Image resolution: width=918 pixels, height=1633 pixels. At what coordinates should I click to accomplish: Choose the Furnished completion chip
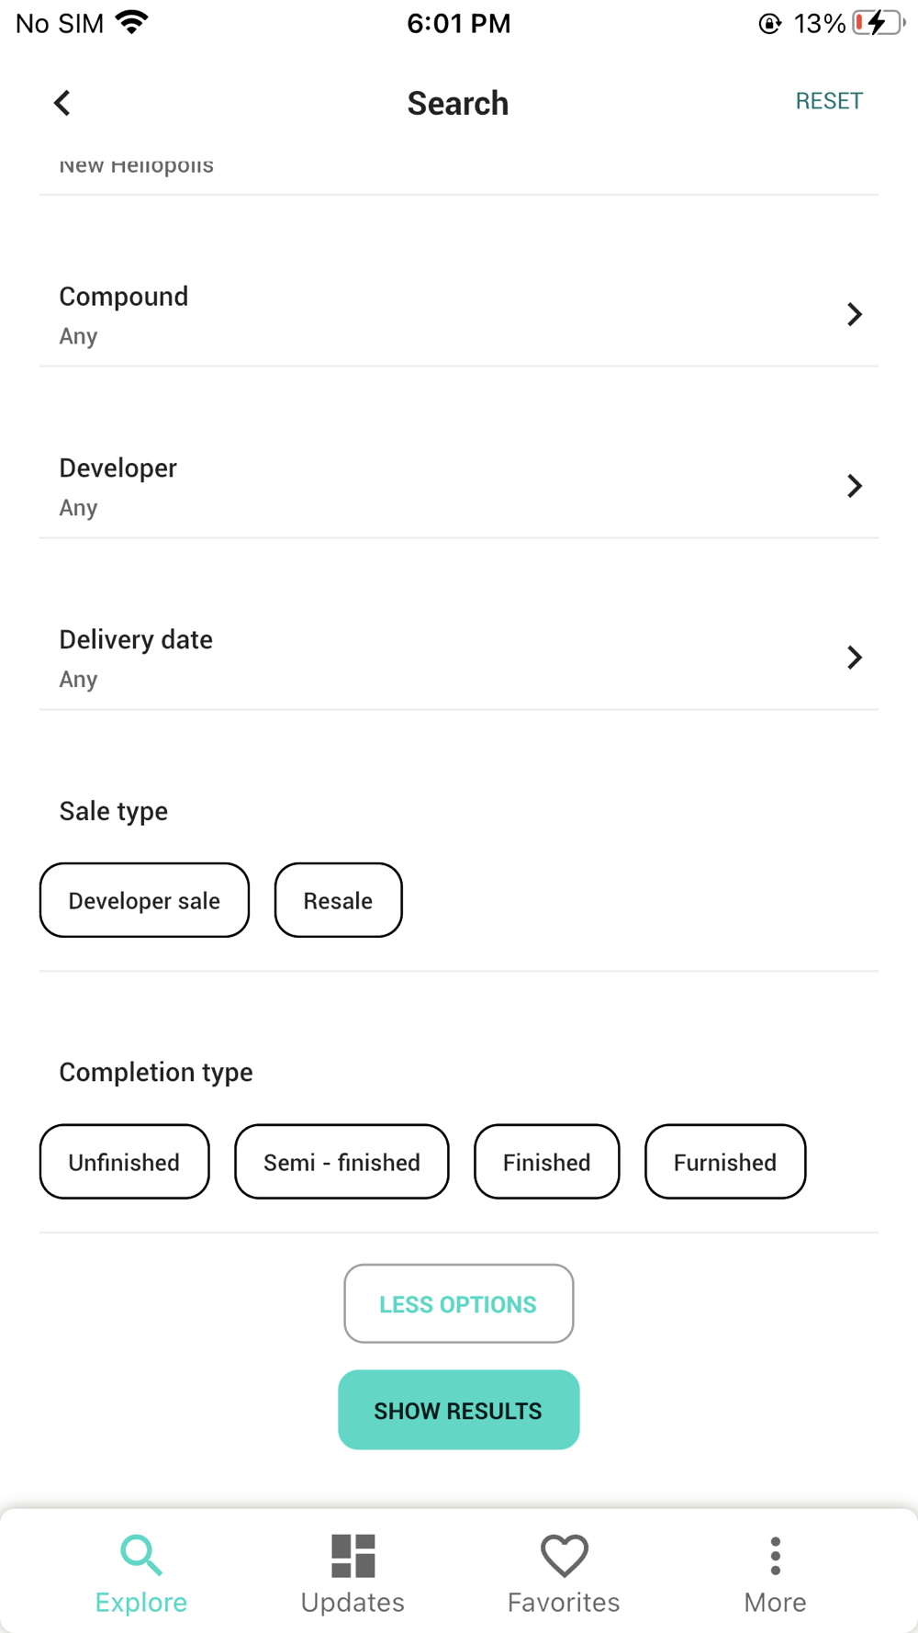tap(725, 1162)
